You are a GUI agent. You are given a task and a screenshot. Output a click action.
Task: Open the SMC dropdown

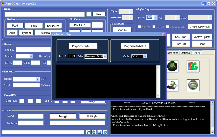pos(210,18)
